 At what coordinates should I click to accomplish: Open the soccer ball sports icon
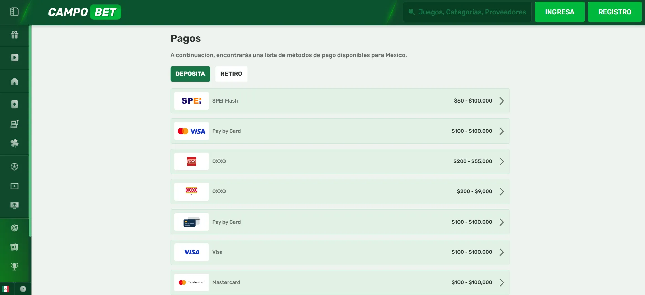tap(14, 166)
